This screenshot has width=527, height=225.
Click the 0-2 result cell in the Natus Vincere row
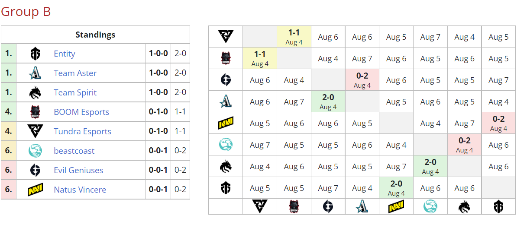pyautogui.click(x=498, y=123)
